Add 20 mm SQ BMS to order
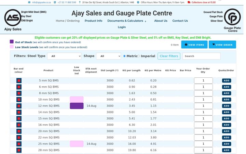 tap(227, 131)
